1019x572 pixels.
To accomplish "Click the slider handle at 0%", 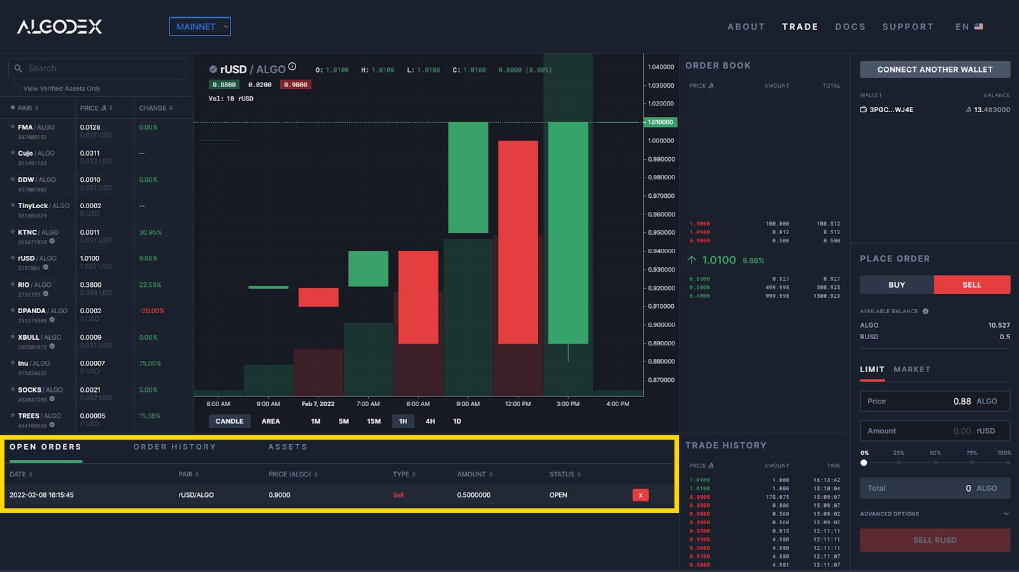I will click(864, 463).
